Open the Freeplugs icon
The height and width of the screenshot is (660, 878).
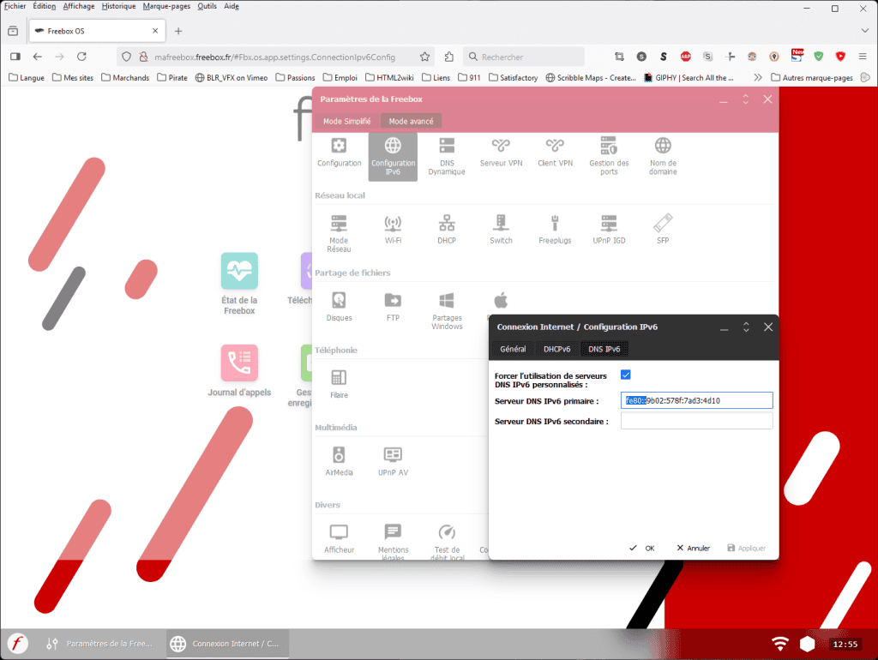pos(555,230)
